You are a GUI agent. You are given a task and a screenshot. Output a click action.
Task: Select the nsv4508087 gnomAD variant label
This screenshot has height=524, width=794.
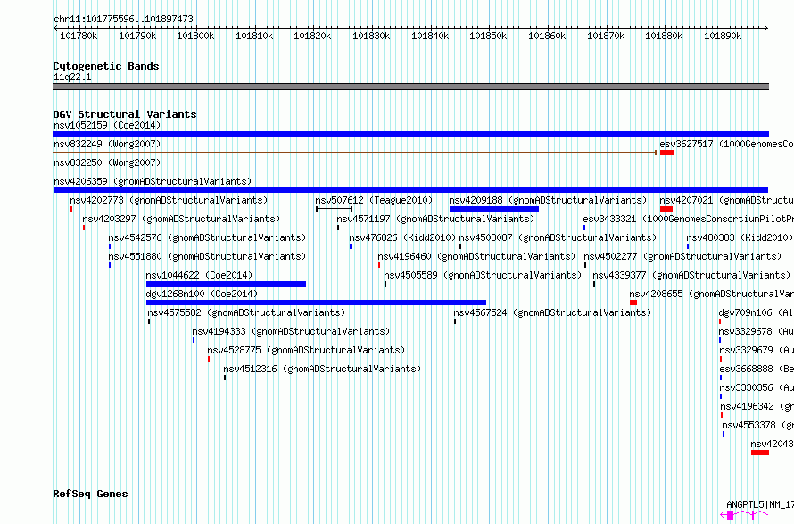(558, 237)
